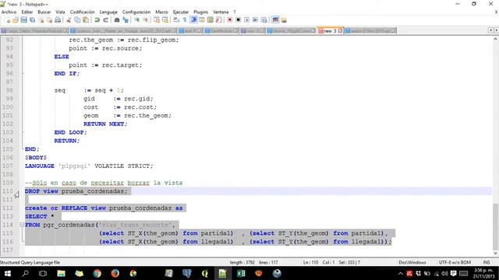Click the 'Dos\Windows' status bar field
Screen dimensions: 499x280
(x=412, y=263)
